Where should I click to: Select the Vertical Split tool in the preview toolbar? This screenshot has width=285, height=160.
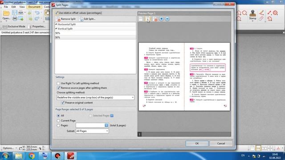tap(147, 19)
